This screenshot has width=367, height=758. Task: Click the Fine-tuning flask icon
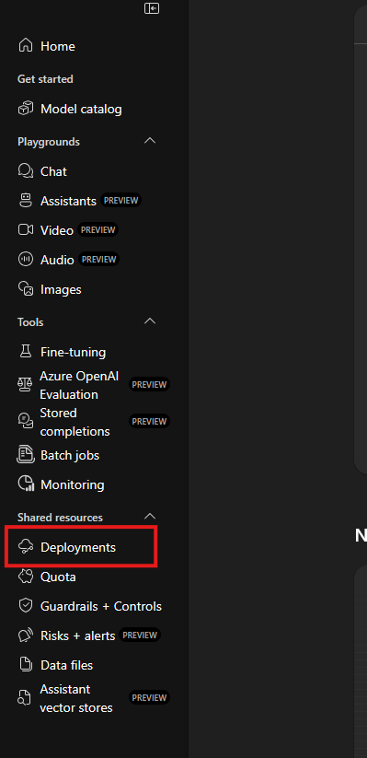tap(26, 352)
